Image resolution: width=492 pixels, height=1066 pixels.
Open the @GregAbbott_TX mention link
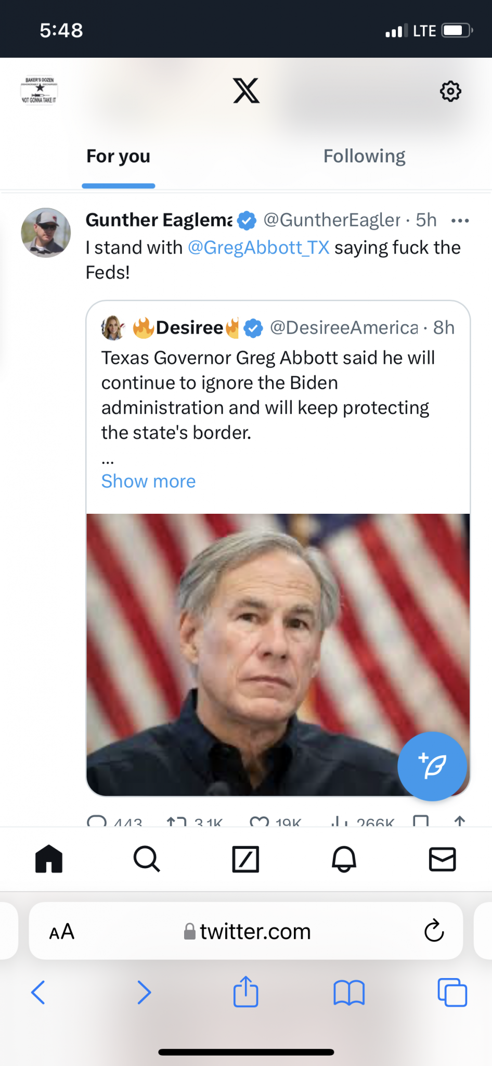[x=258, y=248]
